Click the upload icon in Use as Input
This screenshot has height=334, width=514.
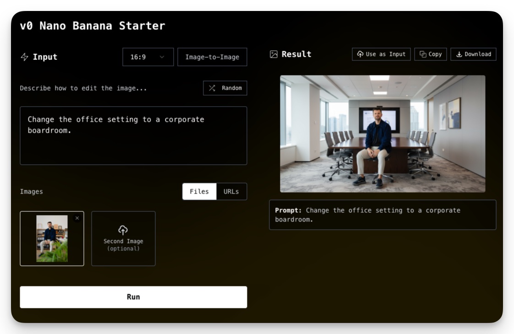360,54
